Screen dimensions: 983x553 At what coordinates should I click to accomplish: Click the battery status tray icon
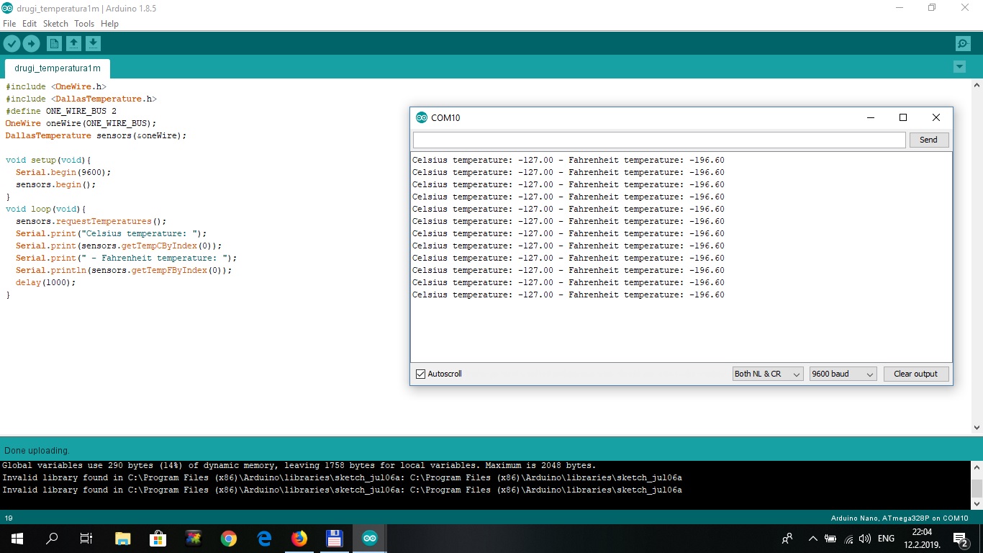pos(830,539)
